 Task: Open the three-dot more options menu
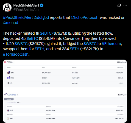point(125,5)
